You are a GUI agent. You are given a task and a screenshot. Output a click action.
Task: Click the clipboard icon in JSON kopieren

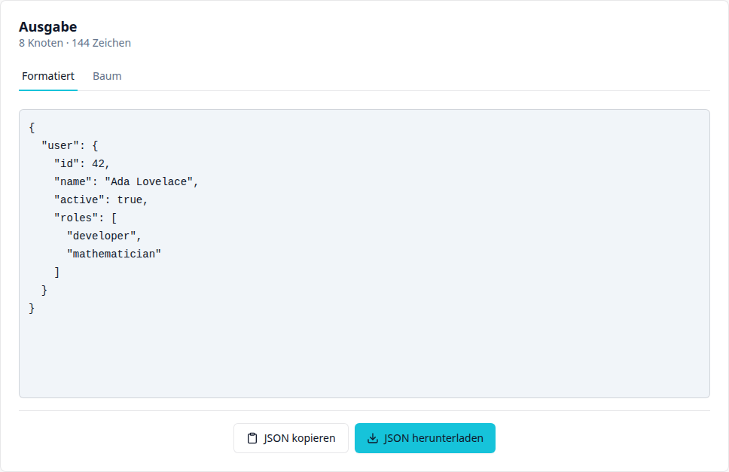tap(252, 438)
